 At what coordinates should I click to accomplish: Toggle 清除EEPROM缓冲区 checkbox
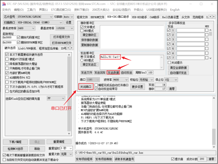click(19, 42)
